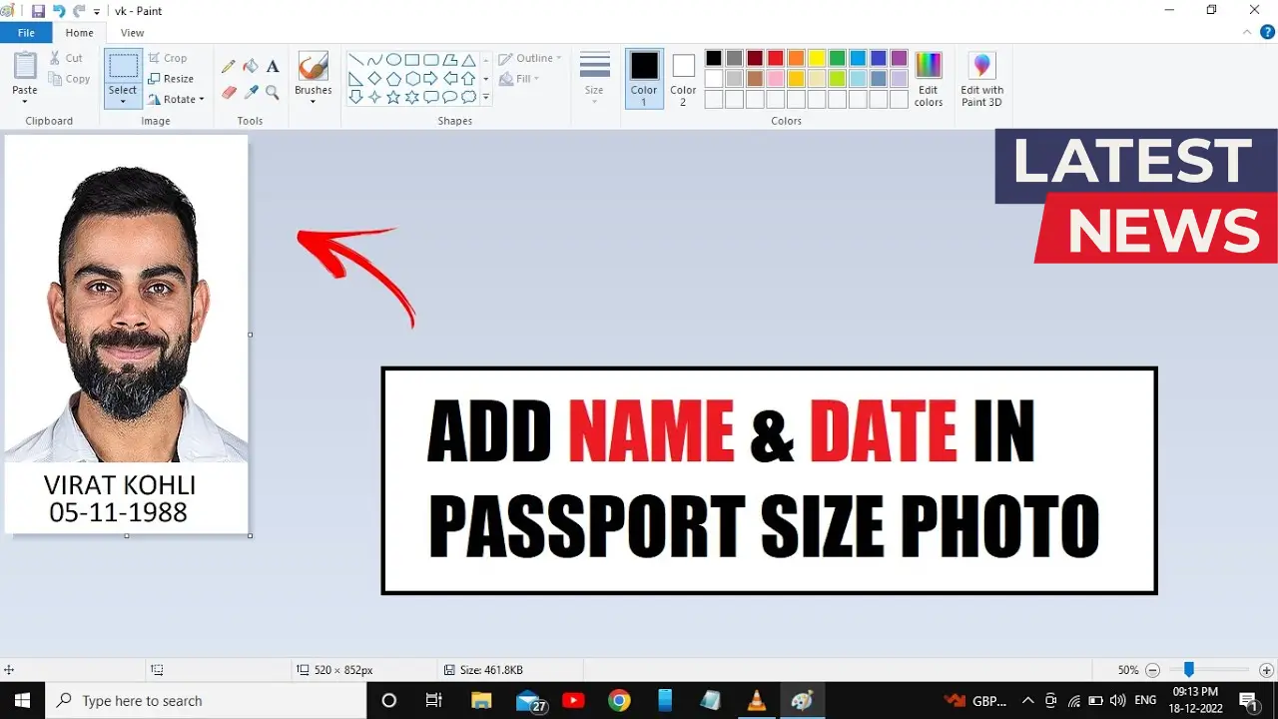1278x719 pixels.
Task: Open the notification center icon
Action: pos(1249,701)
